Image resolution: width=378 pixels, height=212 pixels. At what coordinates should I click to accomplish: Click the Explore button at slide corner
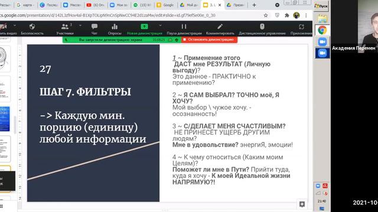point(302,204)
